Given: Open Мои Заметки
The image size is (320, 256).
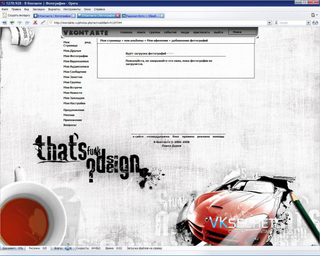Looking at the screenshot, I should pyautogui.click(x=73, y=77).
